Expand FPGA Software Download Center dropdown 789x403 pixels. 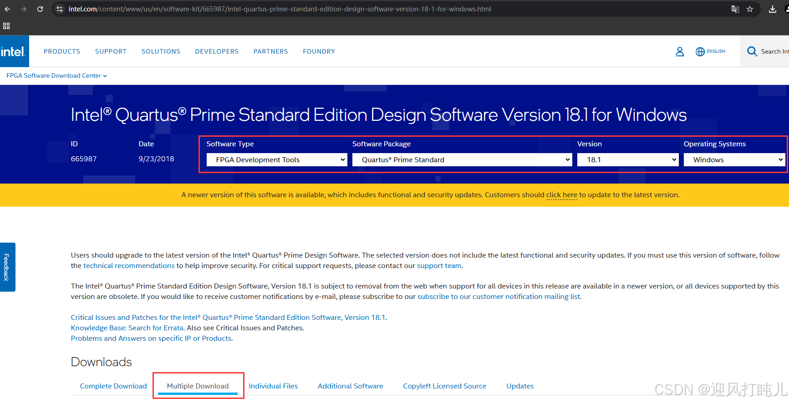point(56,75)
